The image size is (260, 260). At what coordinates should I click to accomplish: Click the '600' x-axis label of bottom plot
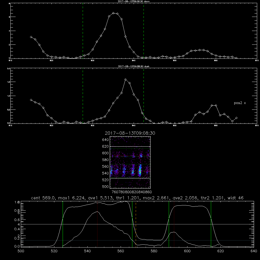point(187,251)
